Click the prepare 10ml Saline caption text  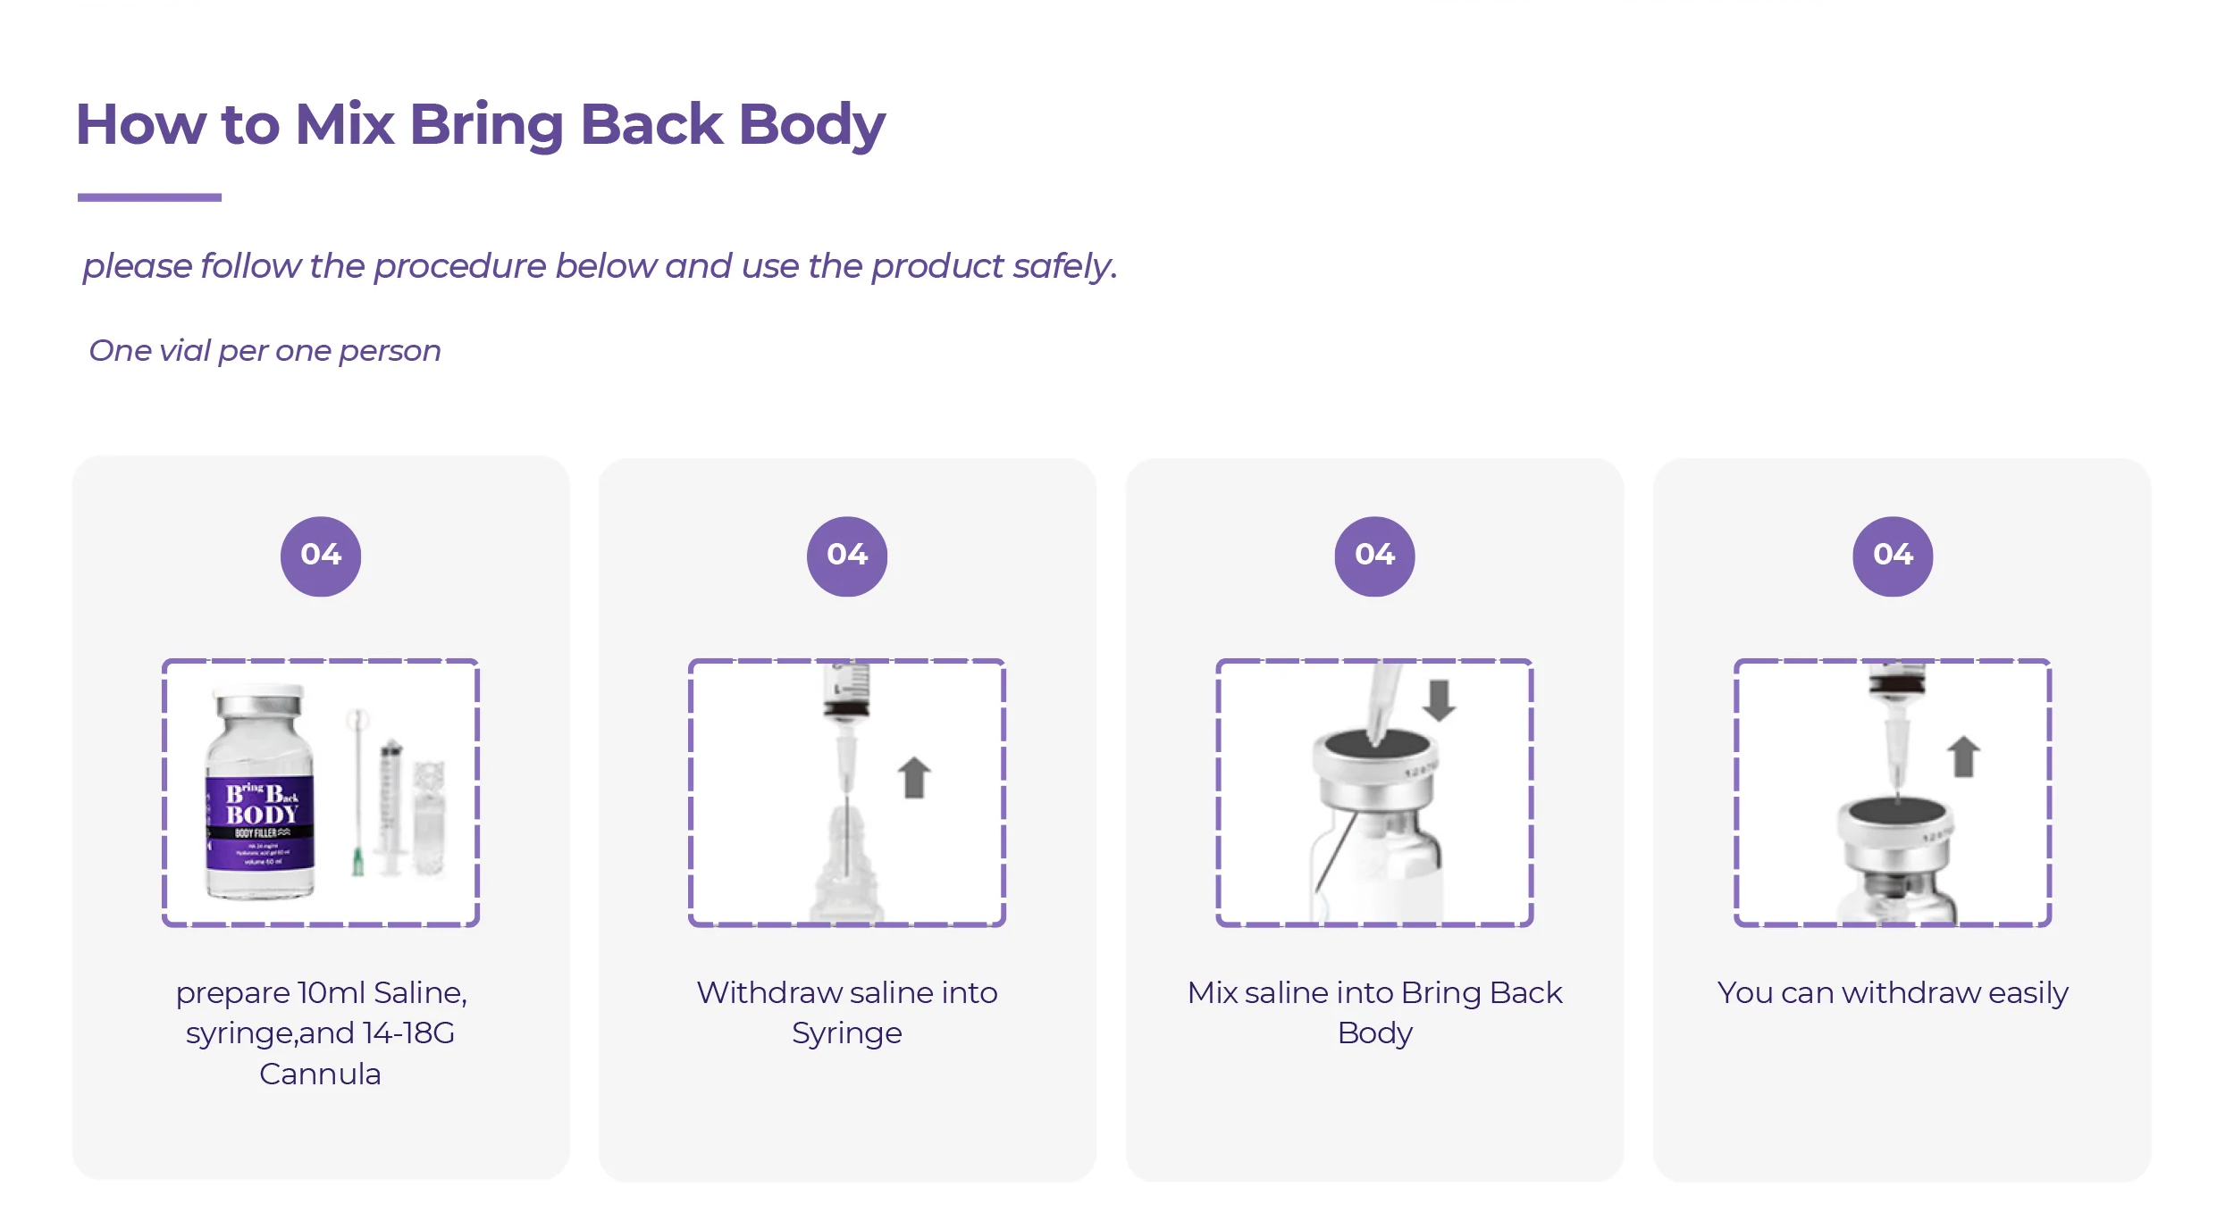point(321,1033)
